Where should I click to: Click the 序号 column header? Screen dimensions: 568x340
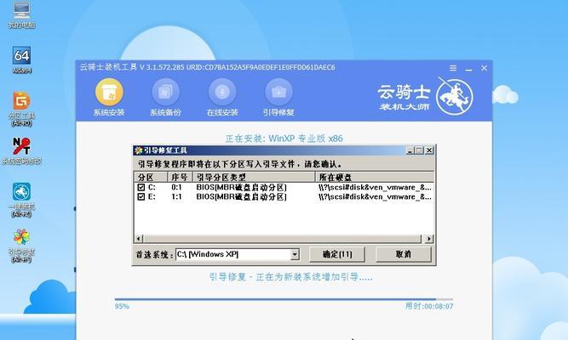pyautogui.click(x=180, y=178)
